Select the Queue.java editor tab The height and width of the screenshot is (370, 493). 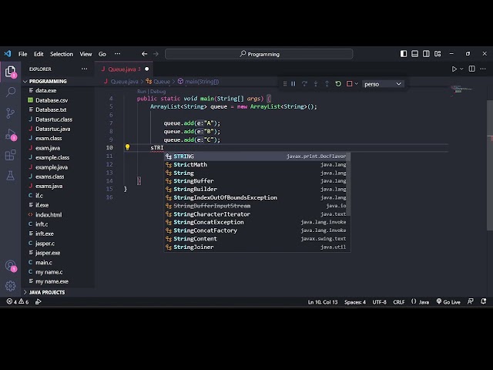(125, 69)
